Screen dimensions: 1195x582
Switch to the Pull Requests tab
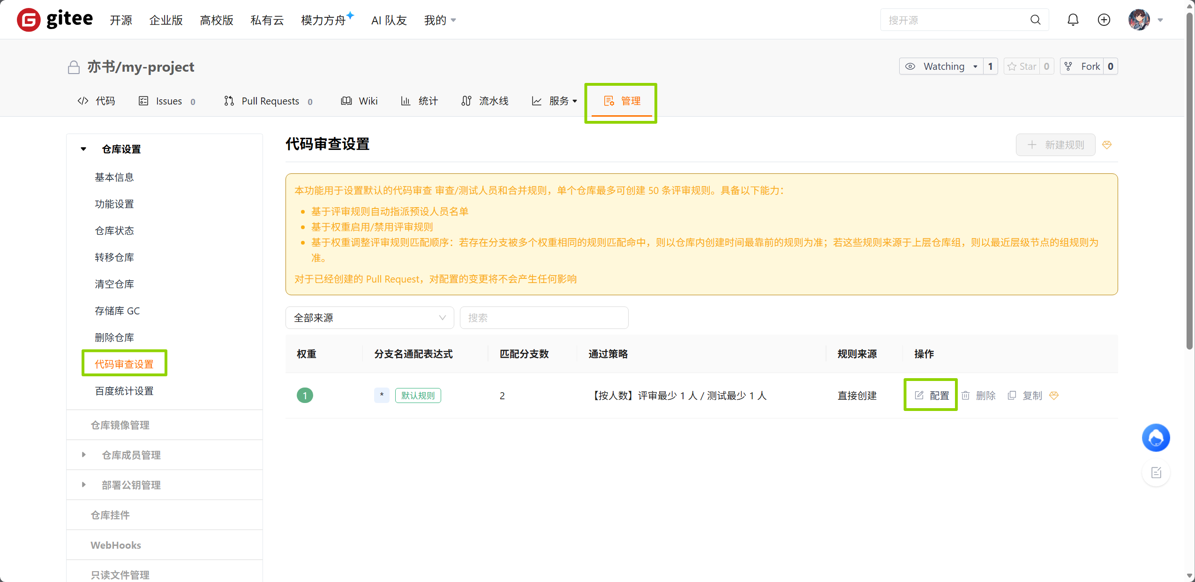click(x=270, y=100)
